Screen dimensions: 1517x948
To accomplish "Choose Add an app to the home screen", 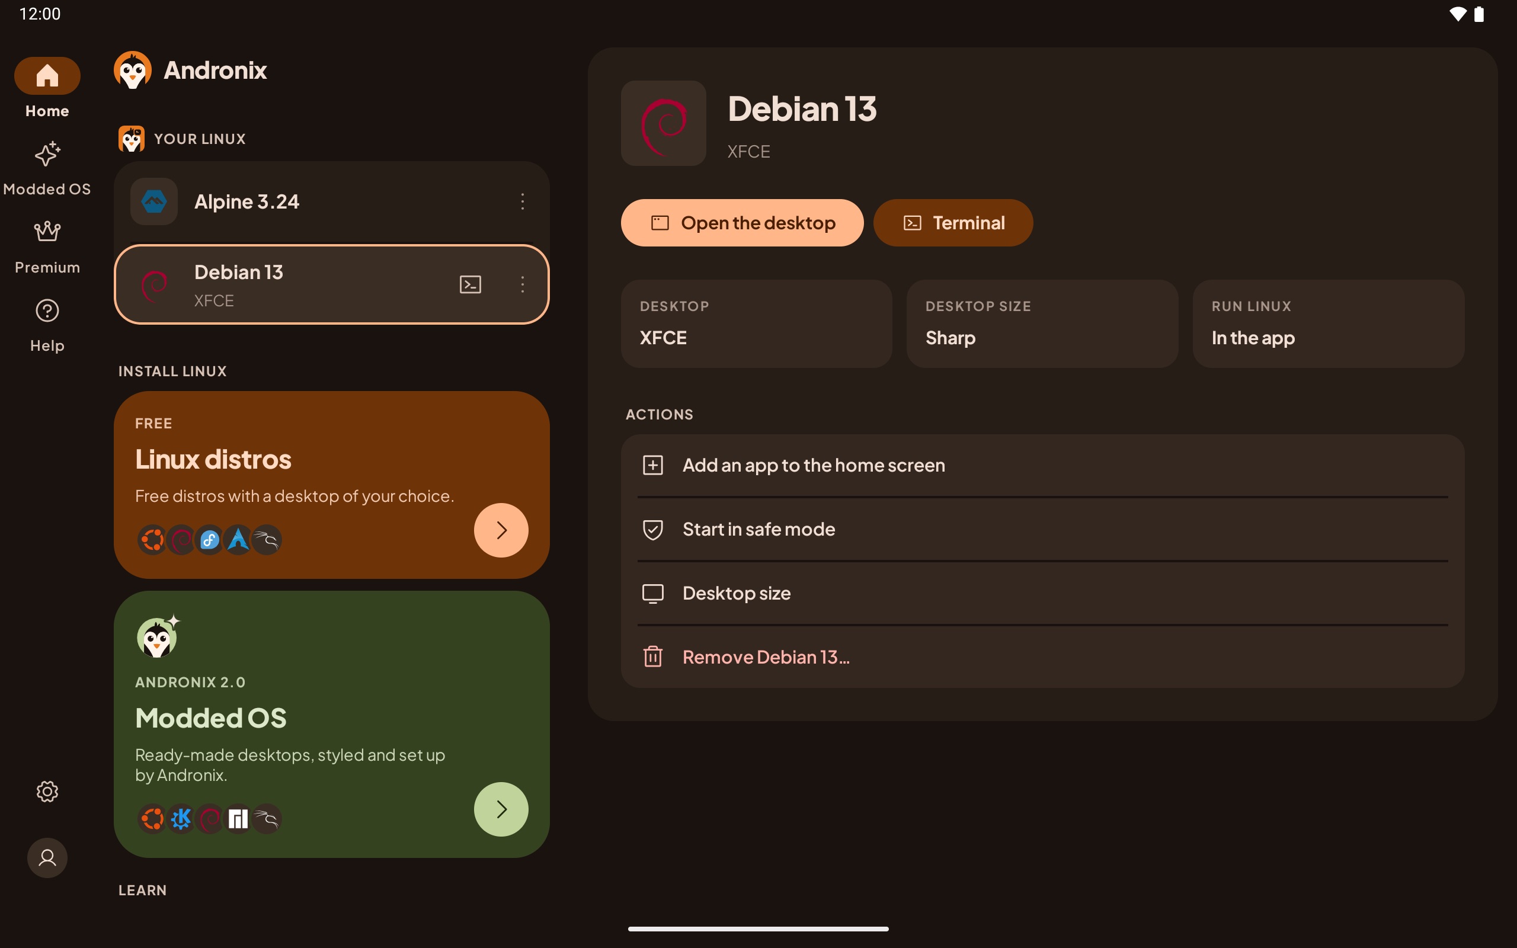I will click(x=1042, y=465).
